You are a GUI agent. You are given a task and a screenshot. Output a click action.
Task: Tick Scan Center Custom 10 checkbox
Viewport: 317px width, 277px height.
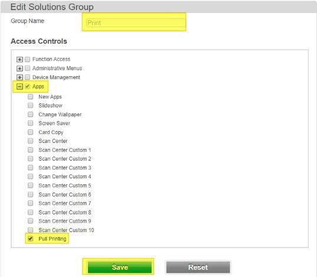pyautogui.click(x=31, y=230)
